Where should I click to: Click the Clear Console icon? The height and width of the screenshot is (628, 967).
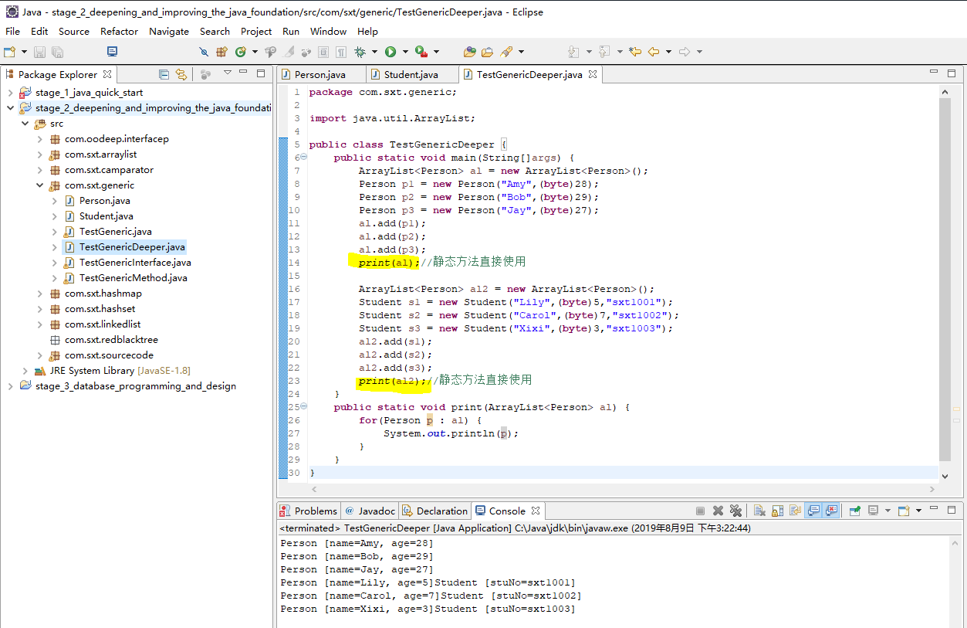point(759,511)
